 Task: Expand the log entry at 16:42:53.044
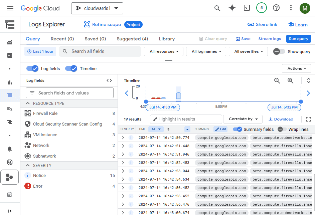123,171
